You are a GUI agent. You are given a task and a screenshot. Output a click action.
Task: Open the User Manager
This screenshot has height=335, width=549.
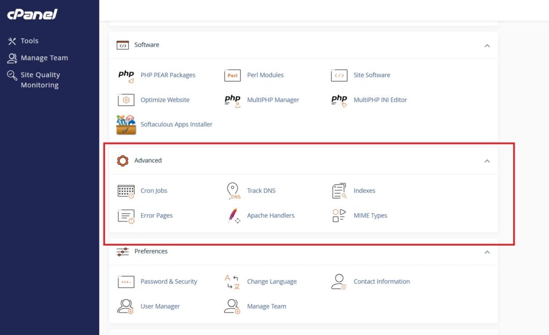pyautogui.click(x=160, y=306)
